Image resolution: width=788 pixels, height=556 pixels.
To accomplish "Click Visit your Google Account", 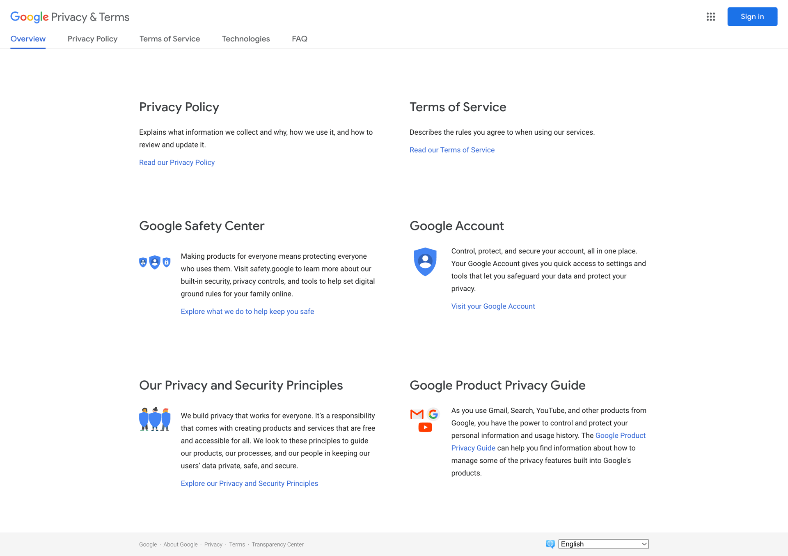I will coord(492,306).
